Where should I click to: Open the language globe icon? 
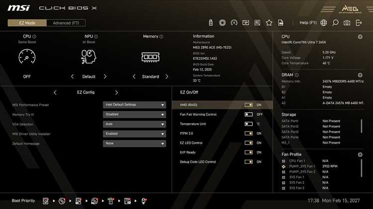pos(324,22)
